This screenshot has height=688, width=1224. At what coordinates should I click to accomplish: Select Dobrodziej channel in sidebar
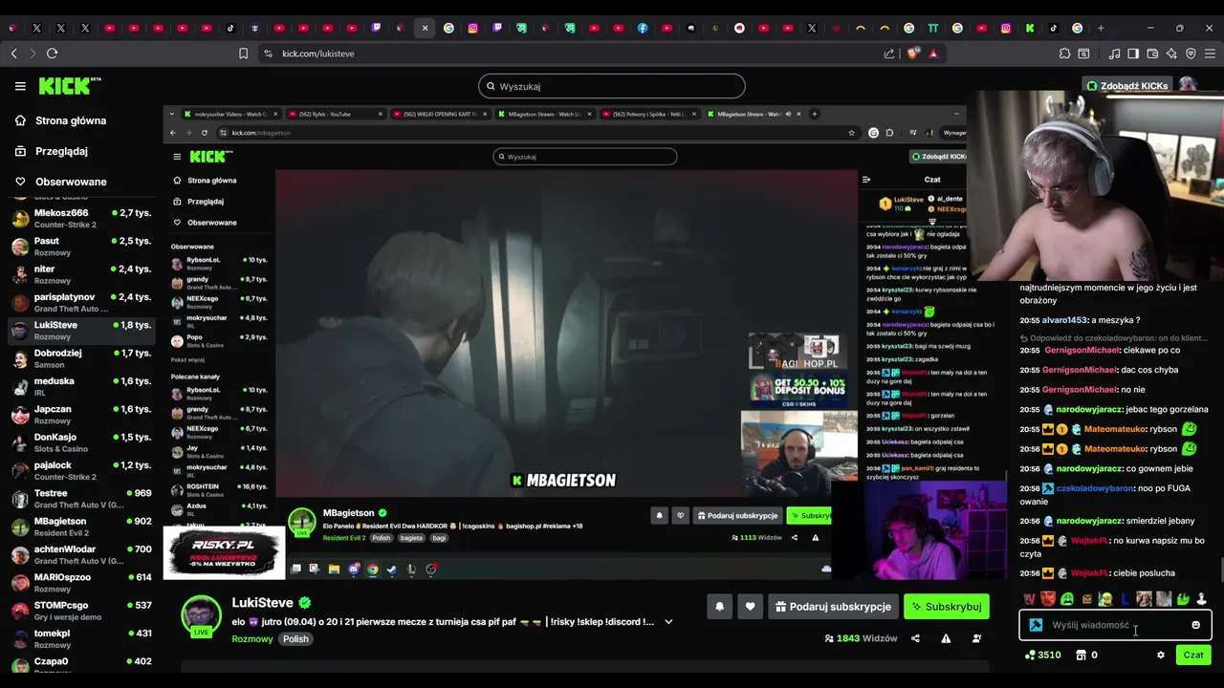click(81, 358)
